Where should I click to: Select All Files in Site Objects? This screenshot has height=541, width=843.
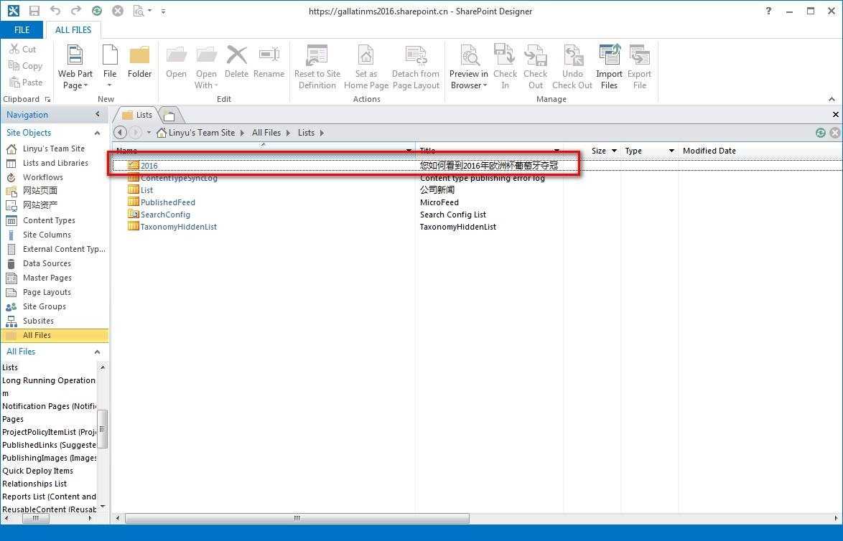54,335
